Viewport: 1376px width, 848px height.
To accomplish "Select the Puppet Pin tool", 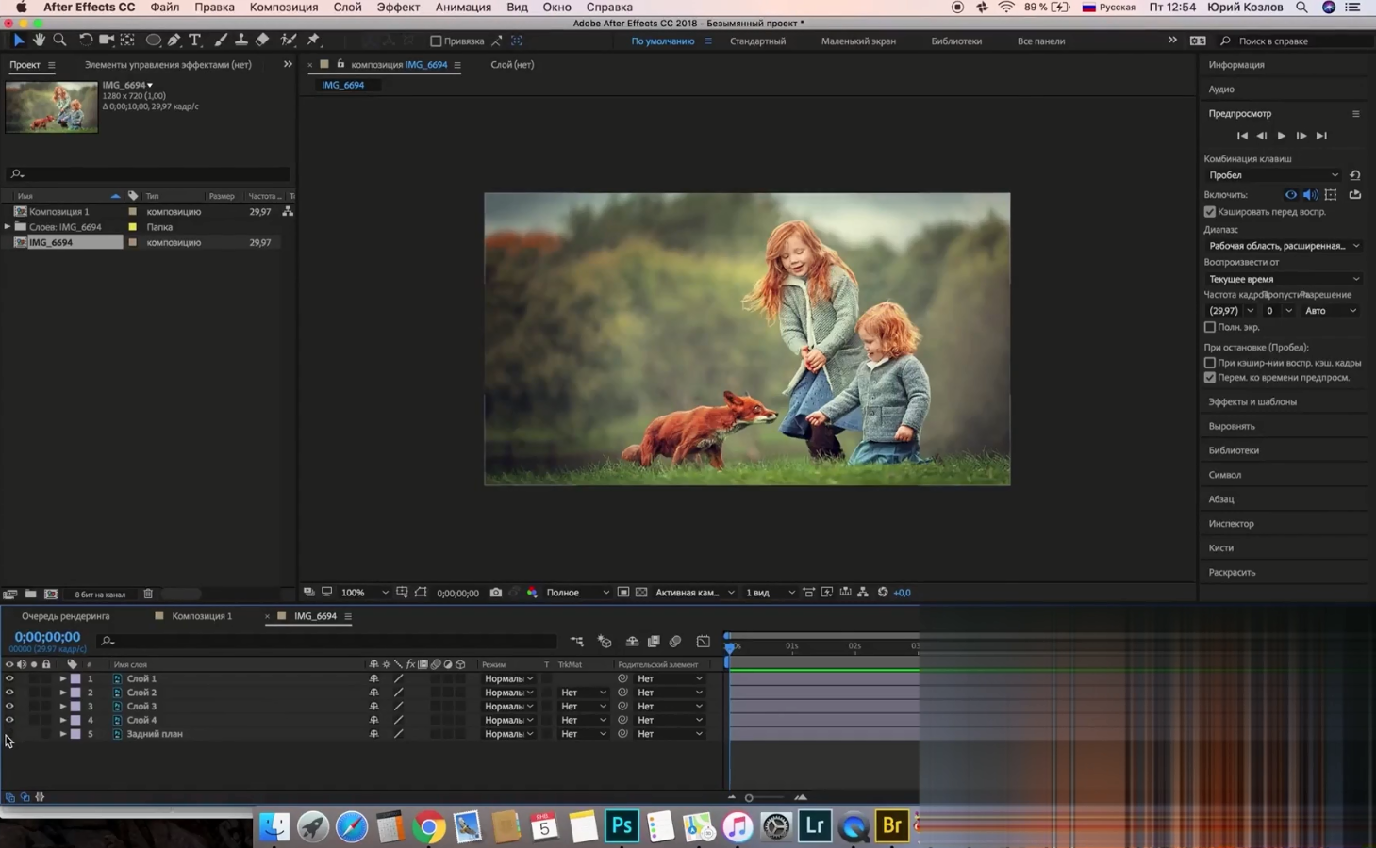I will (313, 41).
